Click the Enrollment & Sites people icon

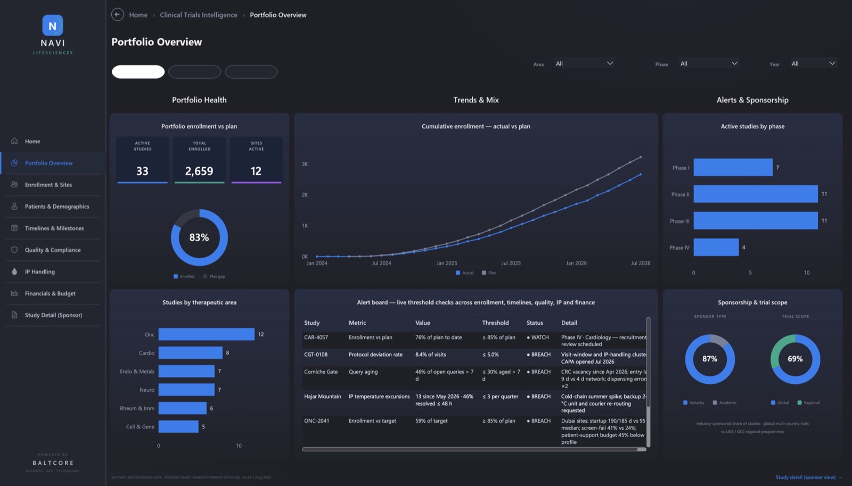(14, 185)
